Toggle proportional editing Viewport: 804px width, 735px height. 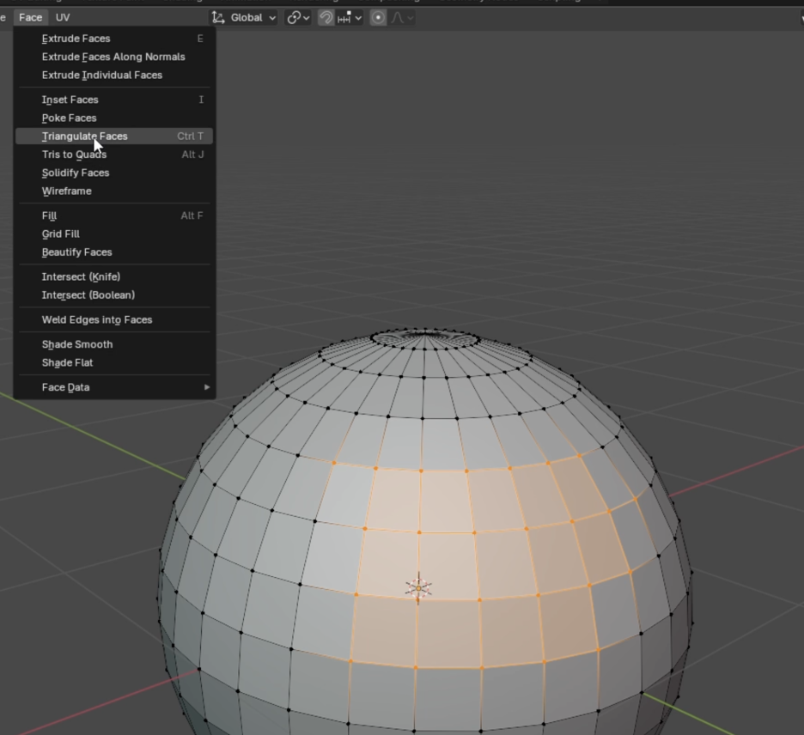[x=378, y=17]
